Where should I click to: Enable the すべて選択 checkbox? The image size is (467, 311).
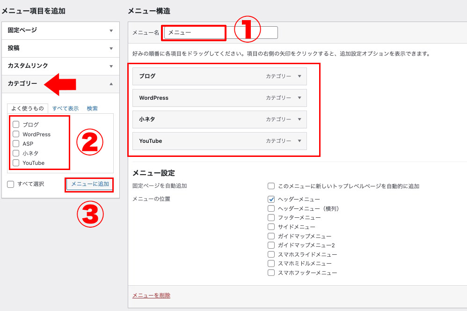(x=11, y=184)
